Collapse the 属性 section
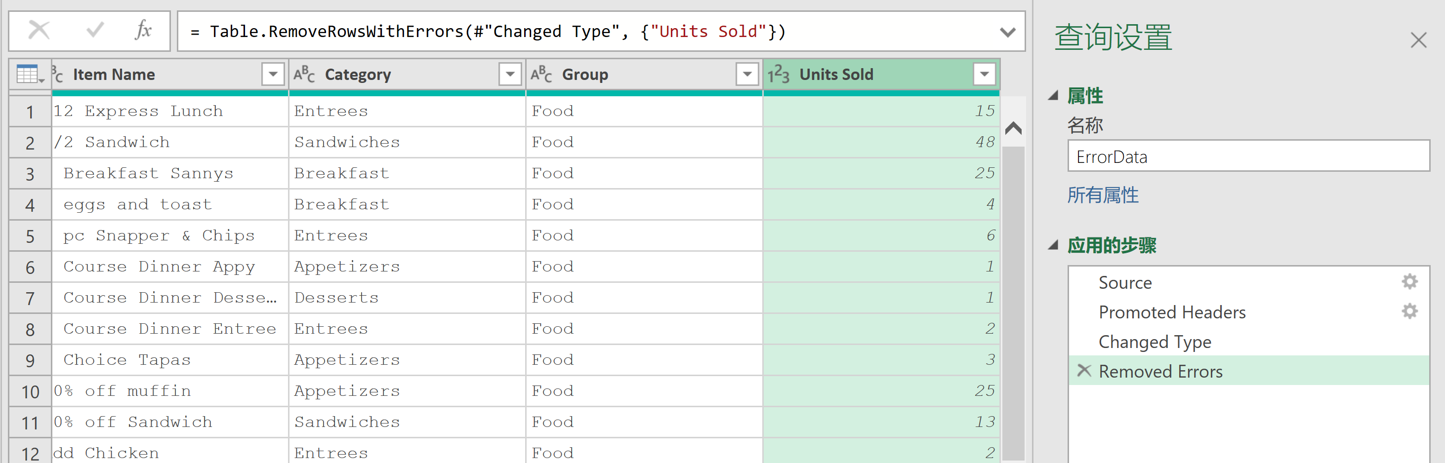Image resolution: width=1445 pixels, height=463 pixels. pyautogui.click(x=1053, y=96)
